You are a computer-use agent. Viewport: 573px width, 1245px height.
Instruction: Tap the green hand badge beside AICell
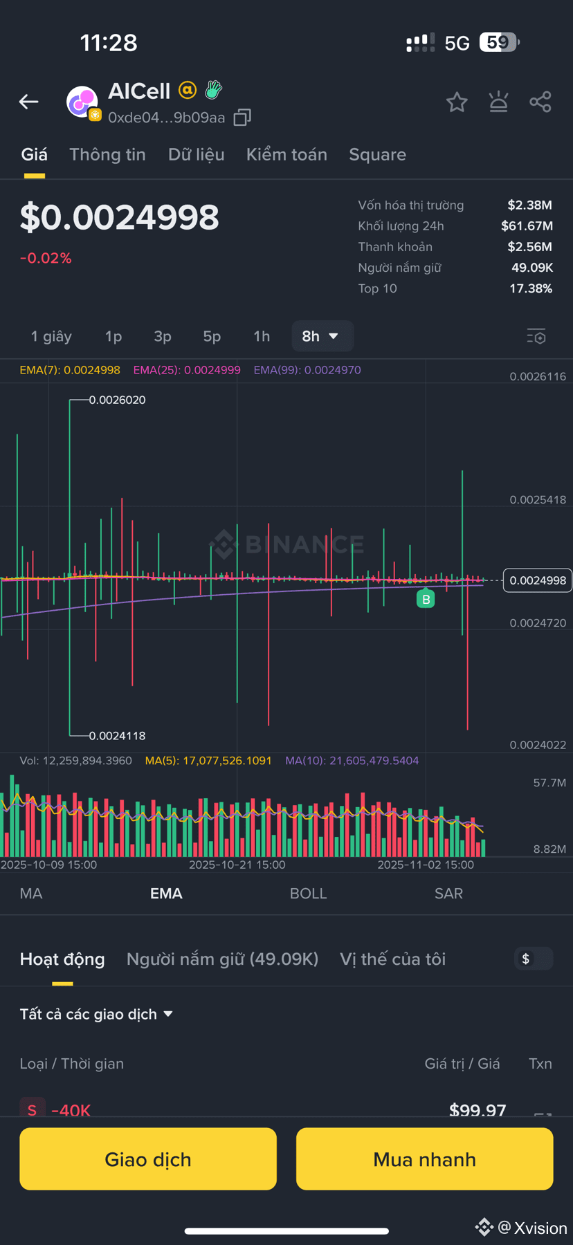[214, 89]
